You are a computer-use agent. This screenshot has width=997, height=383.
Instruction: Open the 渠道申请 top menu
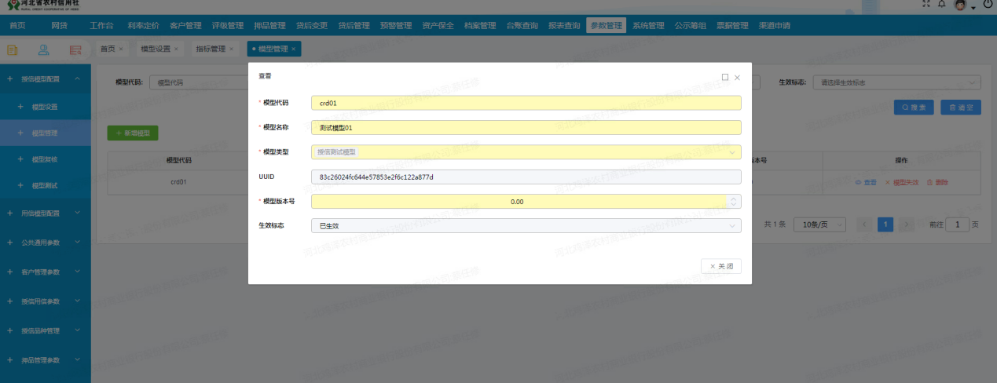pyautogui.click(x=775, y=26)
